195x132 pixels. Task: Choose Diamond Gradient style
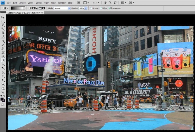point(44,8)
